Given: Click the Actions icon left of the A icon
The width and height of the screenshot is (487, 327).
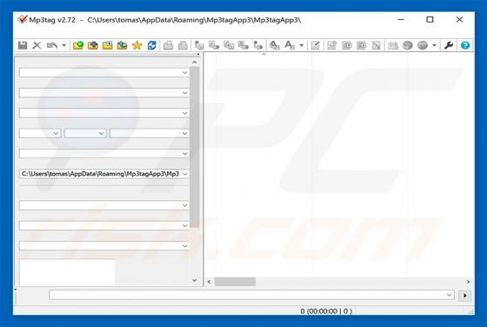Looking at the screenshot, I should pyautogui.click(x=274, y=45).
